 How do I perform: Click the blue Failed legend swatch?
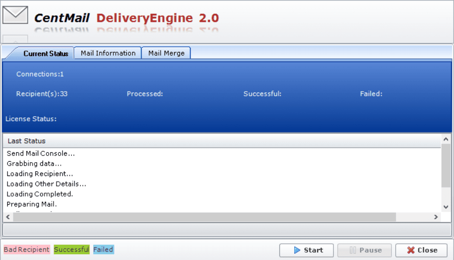(x=103, y=250)
